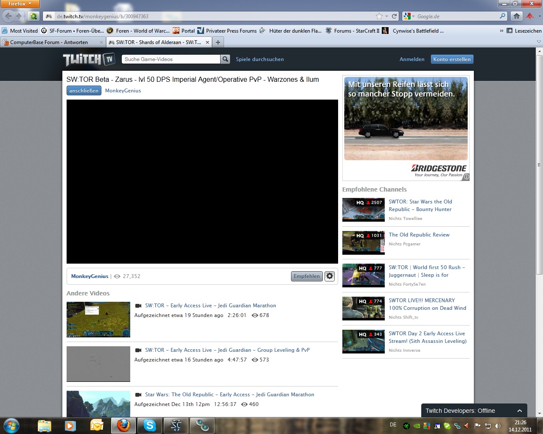Open Skype from the taskbar
Screen dimensions: 543x434
(x=150, y=425)
